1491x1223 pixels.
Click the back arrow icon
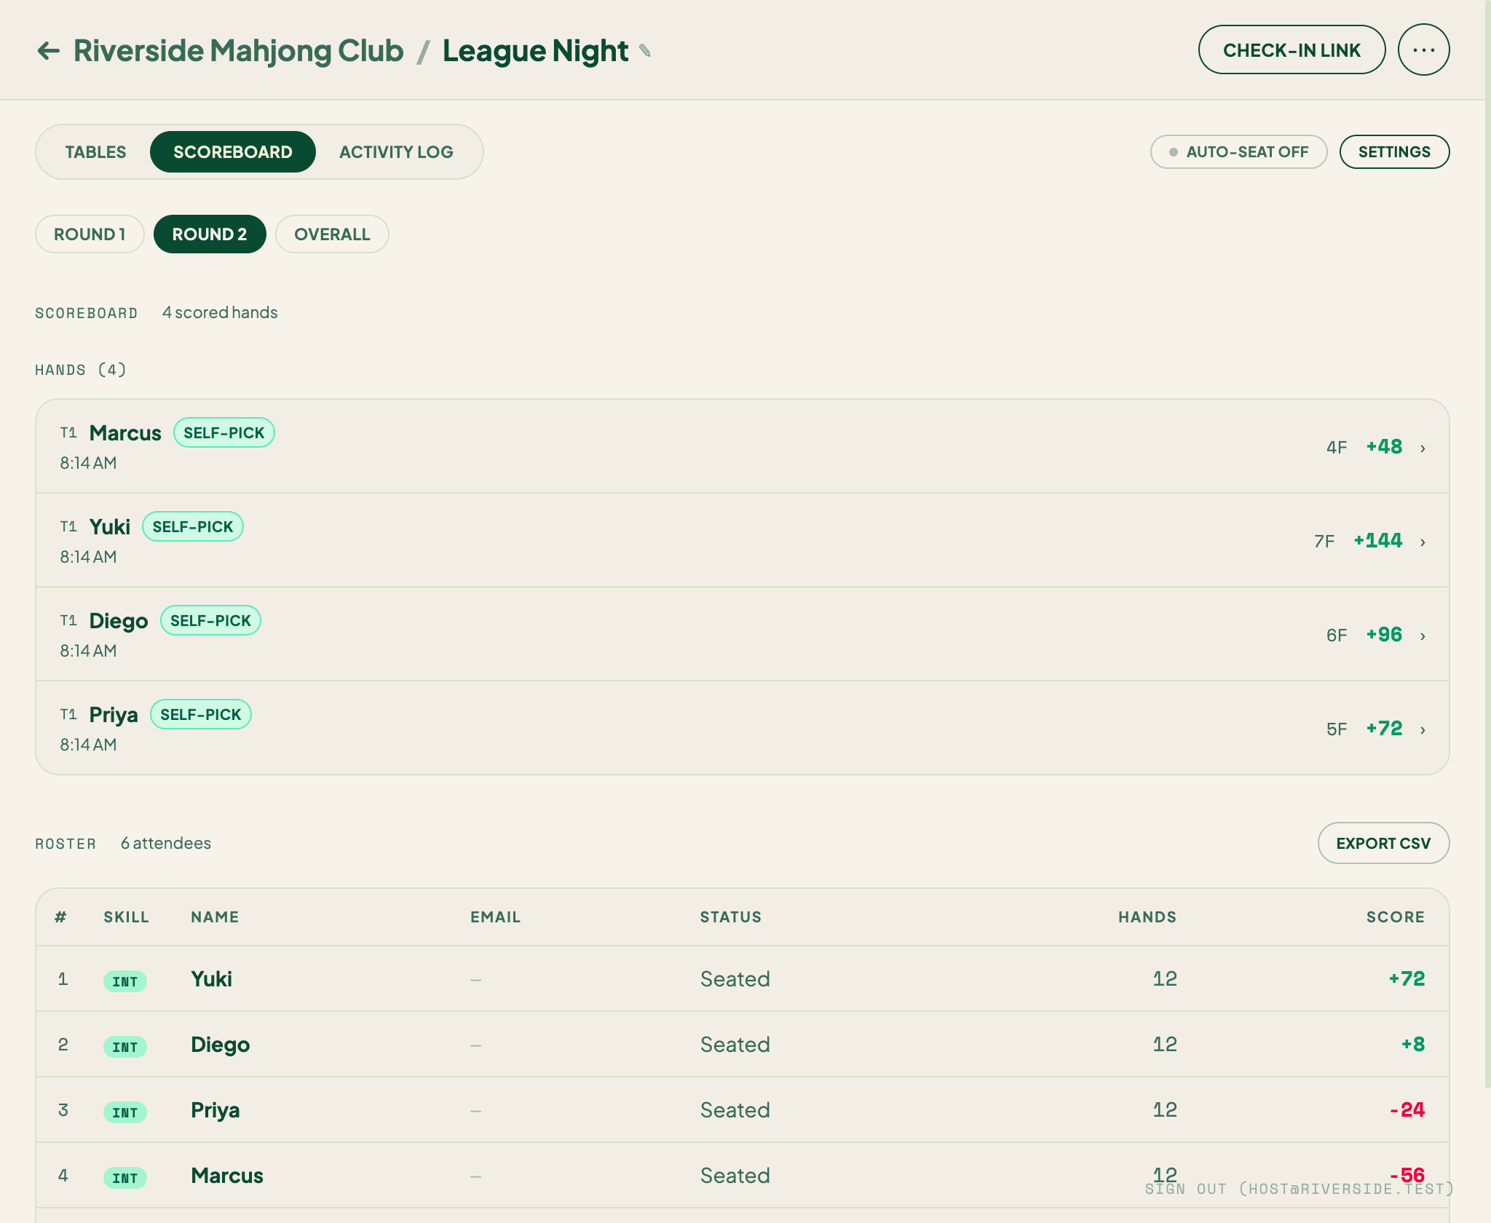pyautogui.click(x=49, y=51)
